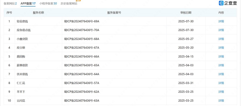Select service name 小鑫贷款
241x106 pixels.
click(22, 39)
